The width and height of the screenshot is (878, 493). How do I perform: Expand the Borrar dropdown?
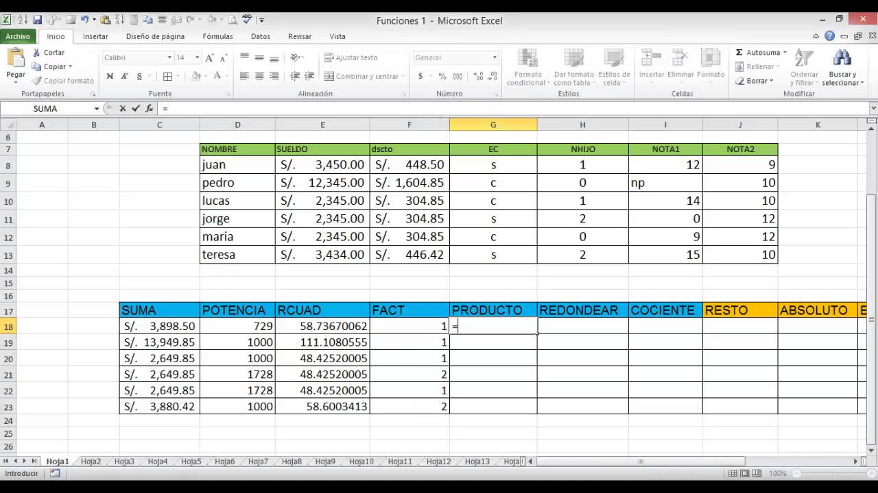coord(772,81)
